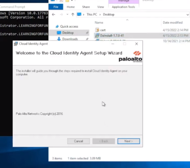Close the Cloud Identity Agent dialog
This screenshot has width=190, height=168.
(136, 44)
